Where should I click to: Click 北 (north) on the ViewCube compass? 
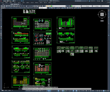[x=102, y=11]
